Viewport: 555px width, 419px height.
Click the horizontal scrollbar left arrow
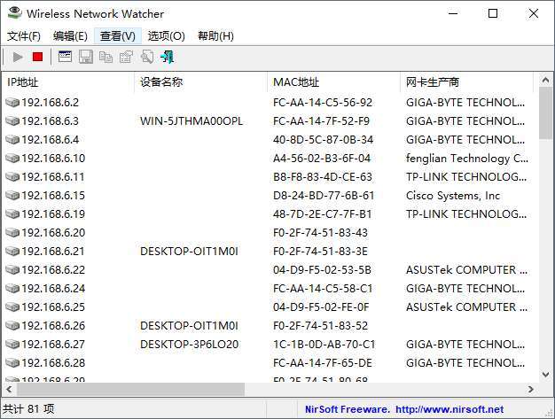[9, 389]
